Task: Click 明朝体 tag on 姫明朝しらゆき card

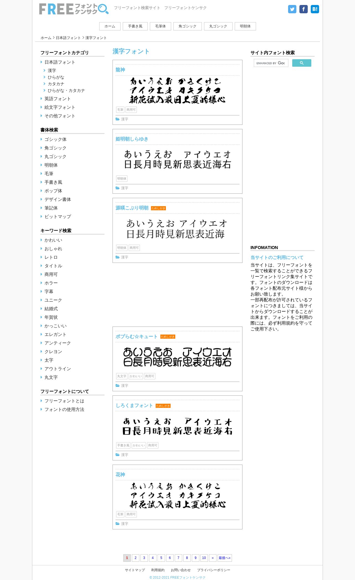Action: tap(122, 179)
